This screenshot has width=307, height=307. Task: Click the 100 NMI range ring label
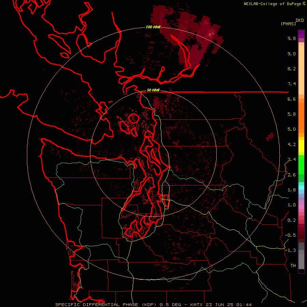click(153, 27)
